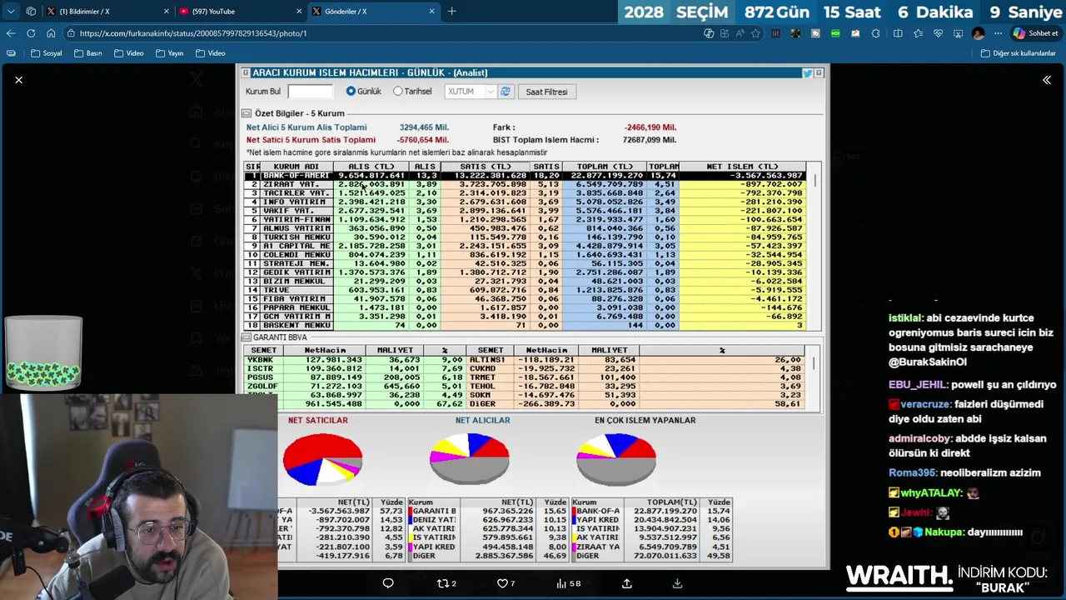1066x600 pixels.
Task: Open the Yayın bookmarks folder
Action: [169, 53]
